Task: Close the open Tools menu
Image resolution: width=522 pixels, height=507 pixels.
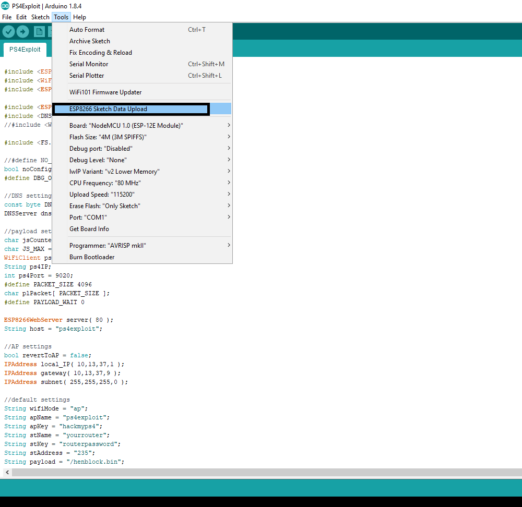Action: click(x=61, y=17)
